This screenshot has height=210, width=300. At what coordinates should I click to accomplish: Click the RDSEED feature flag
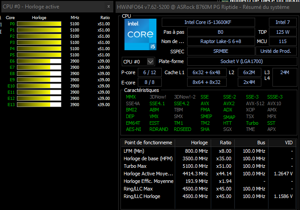tap(183, 129)
